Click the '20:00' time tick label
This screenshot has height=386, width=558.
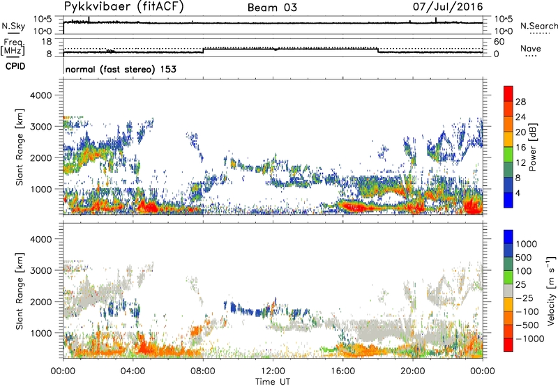coord(412,371)
